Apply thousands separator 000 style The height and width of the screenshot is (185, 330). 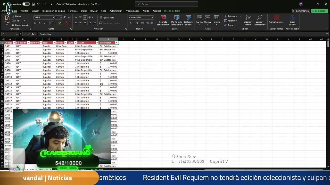[x=142, y=23]
